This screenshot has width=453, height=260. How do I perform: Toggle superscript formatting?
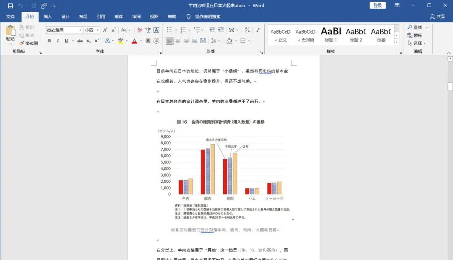pyautogui.click(x=97, y=41)
